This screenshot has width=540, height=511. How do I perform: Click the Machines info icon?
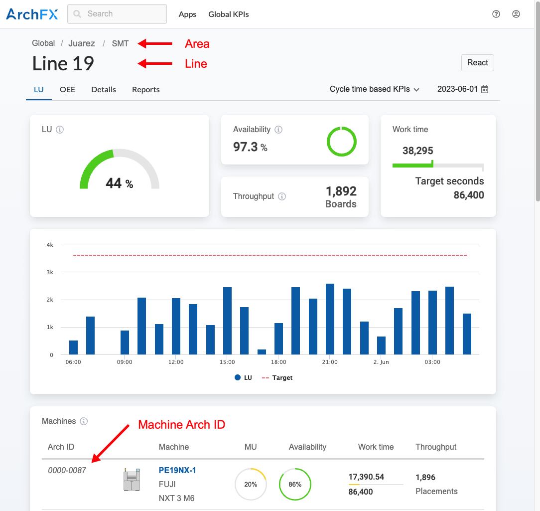[x=84, y=421]
